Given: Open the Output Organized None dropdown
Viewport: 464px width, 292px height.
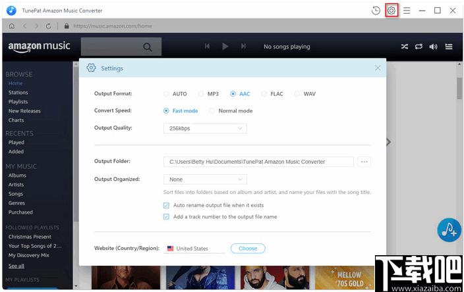Looking at the screenshot, I should click(x=205, y=180).
